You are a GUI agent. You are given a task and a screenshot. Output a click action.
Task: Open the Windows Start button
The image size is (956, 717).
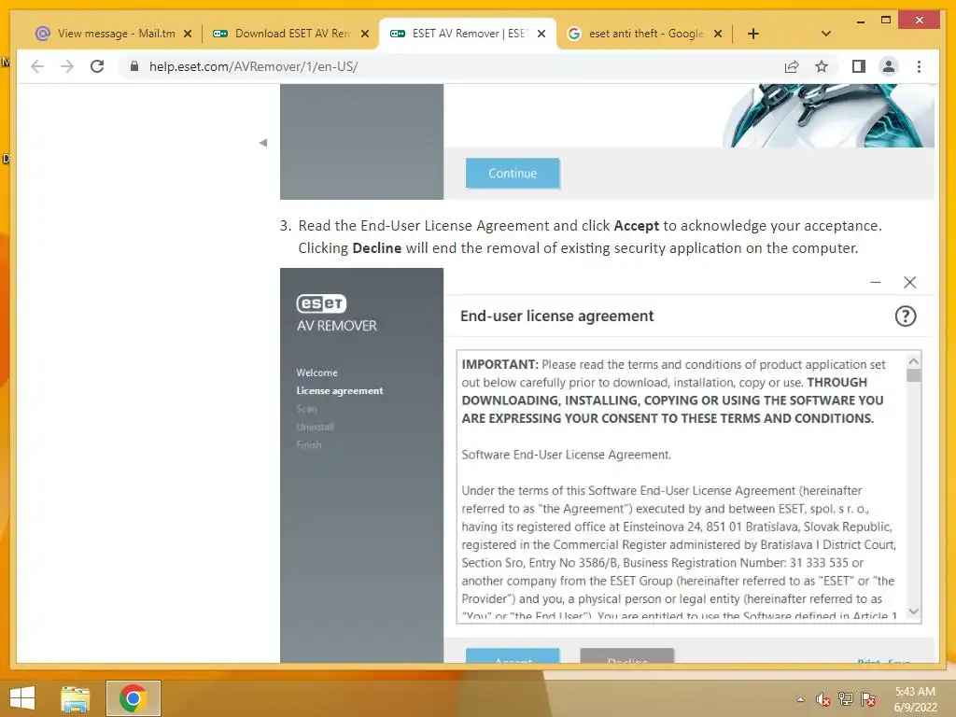(22, 698)
